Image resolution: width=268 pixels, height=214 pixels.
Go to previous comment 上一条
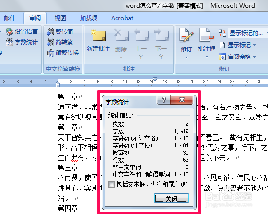coord(141,44)
